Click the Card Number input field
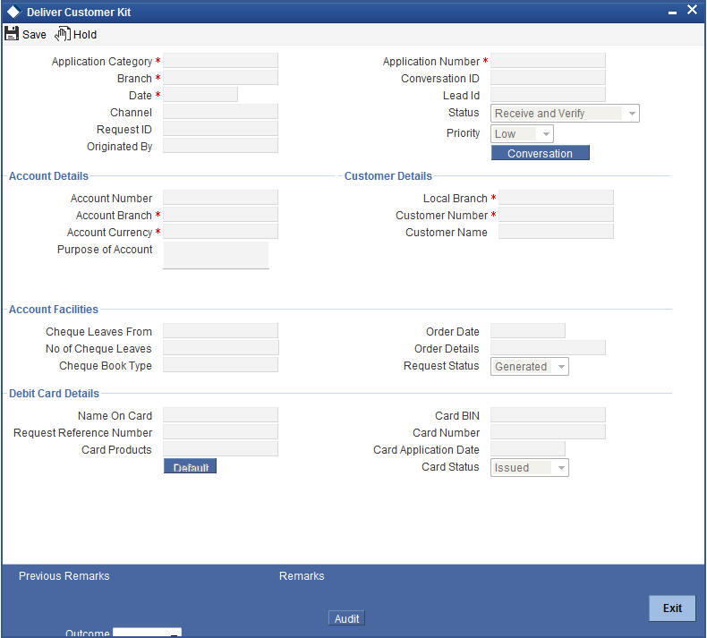 pos(548,432)
